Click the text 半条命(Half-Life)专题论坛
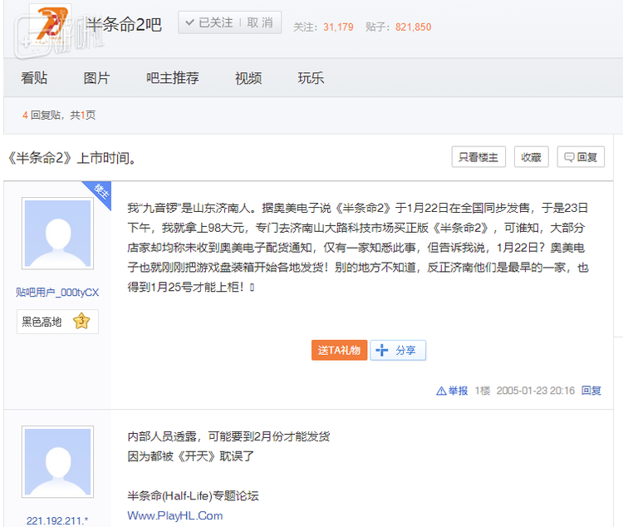 point(193,495)
